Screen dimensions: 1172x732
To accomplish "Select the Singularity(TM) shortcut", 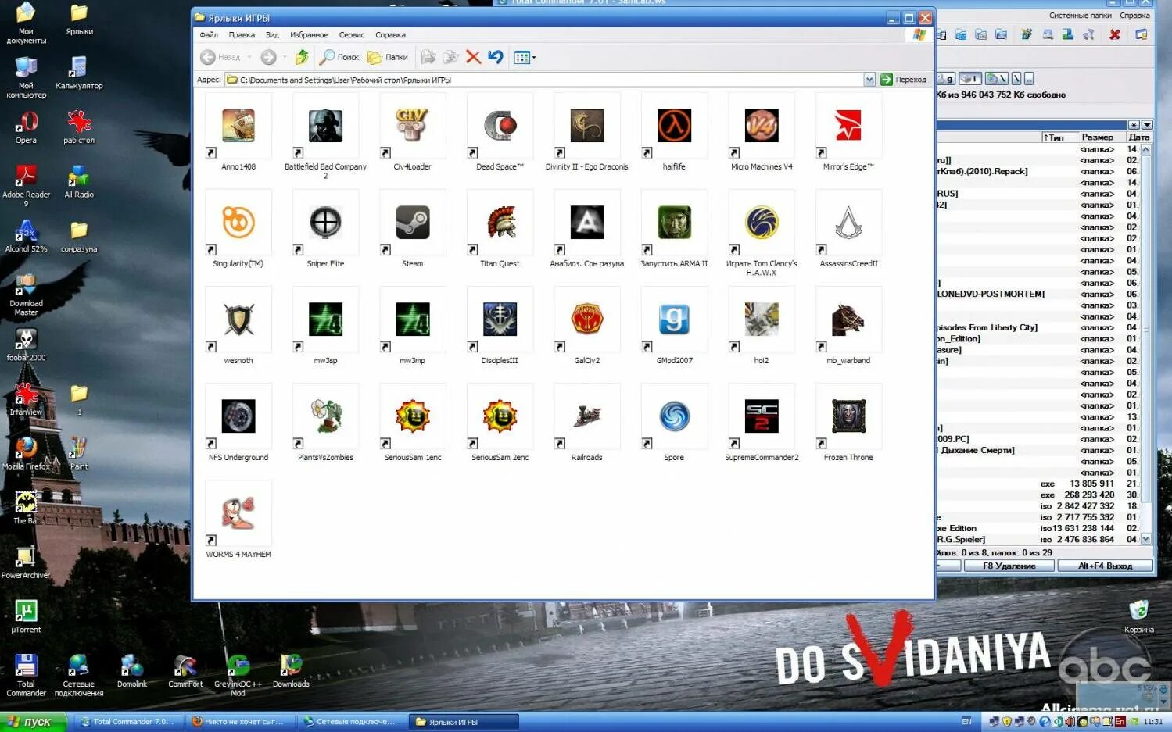I will (x=238, y=223).
